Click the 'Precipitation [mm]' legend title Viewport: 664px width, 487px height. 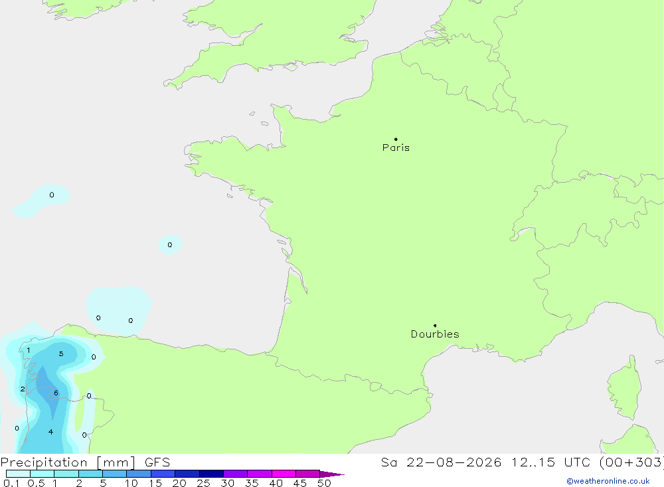point(68,462)
